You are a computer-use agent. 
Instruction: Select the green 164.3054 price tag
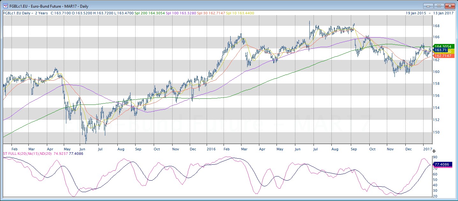tap(442, 46)
